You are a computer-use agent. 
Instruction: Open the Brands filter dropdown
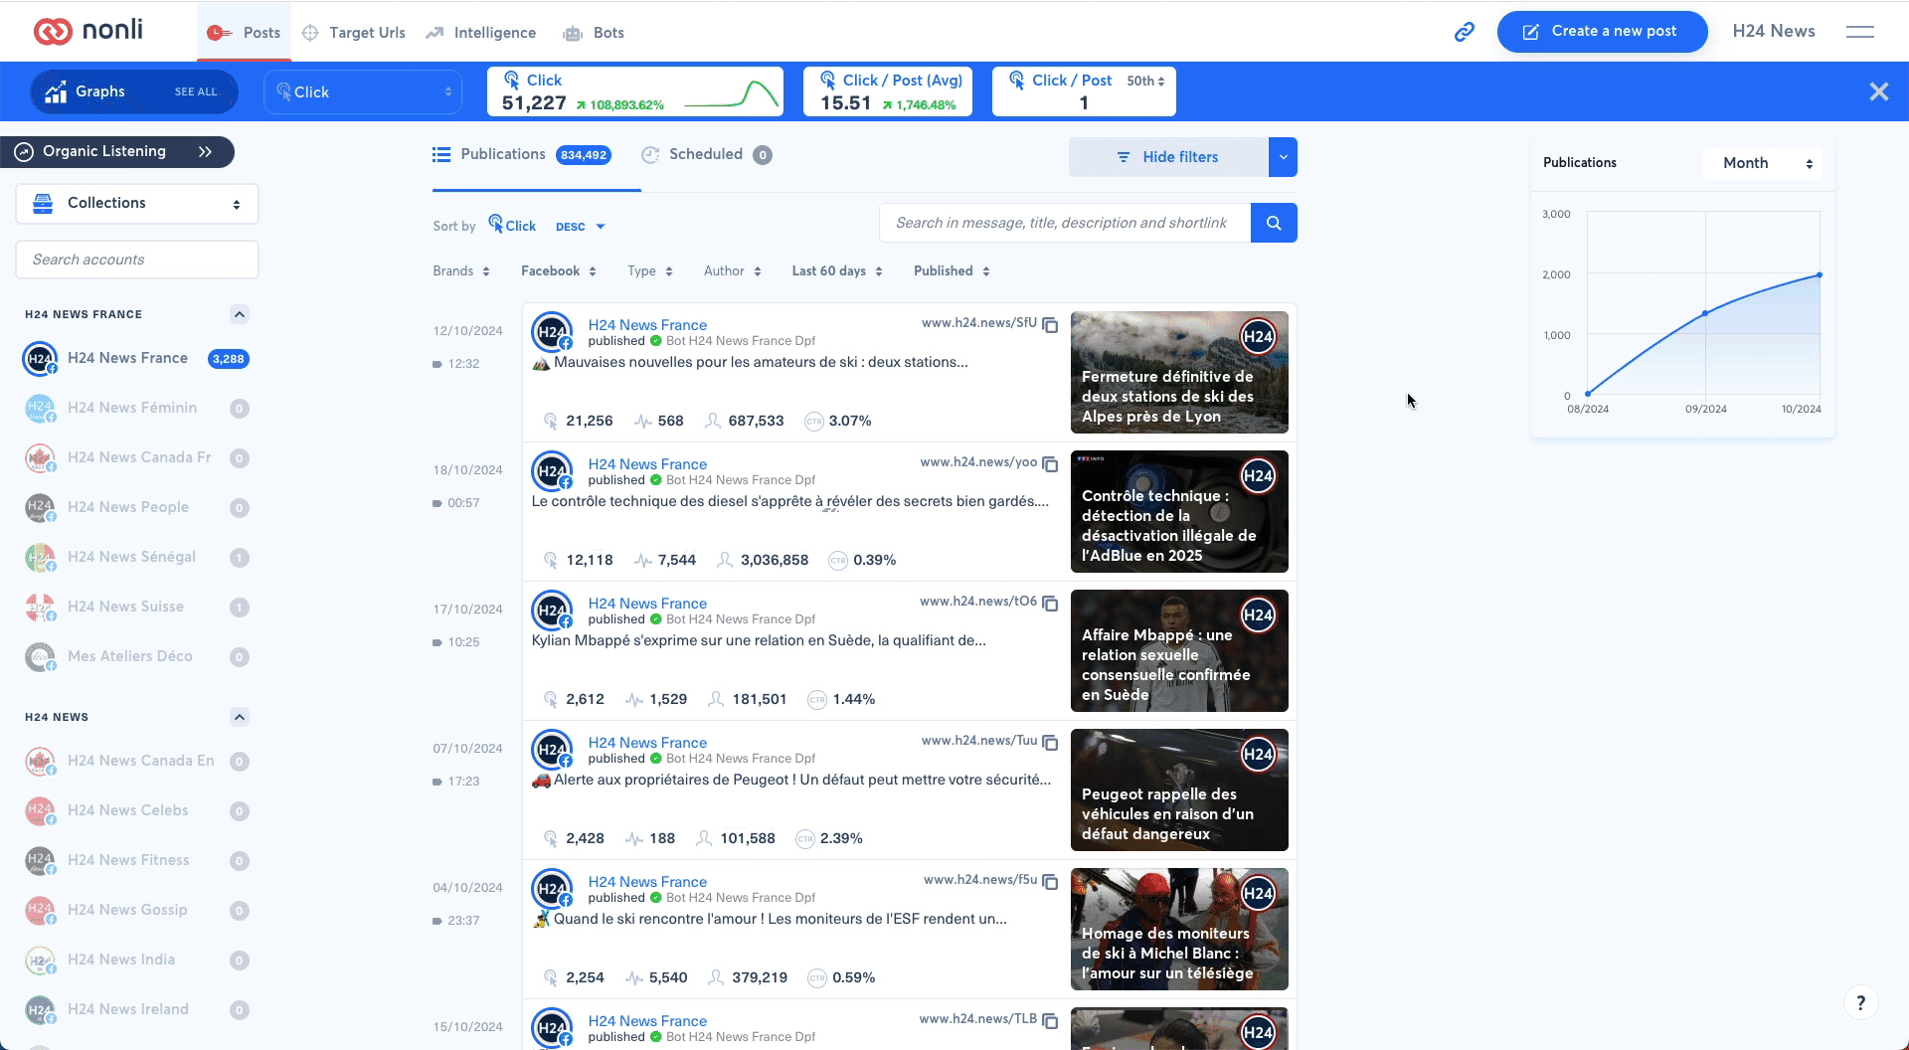tap(461, 270)
